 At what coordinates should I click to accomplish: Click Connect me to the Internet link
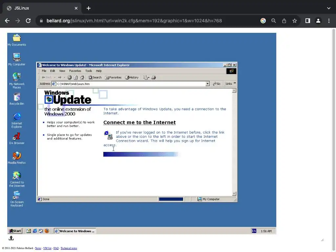coord(139,122)
